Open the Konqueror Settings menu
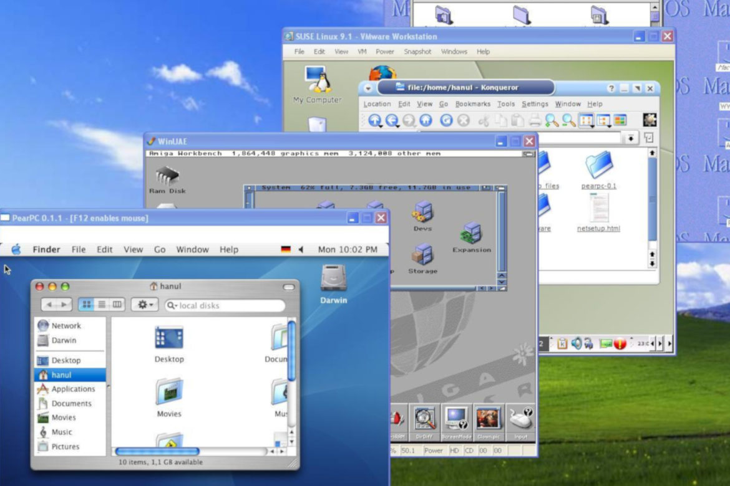730x486 pixels. (535, 103)
